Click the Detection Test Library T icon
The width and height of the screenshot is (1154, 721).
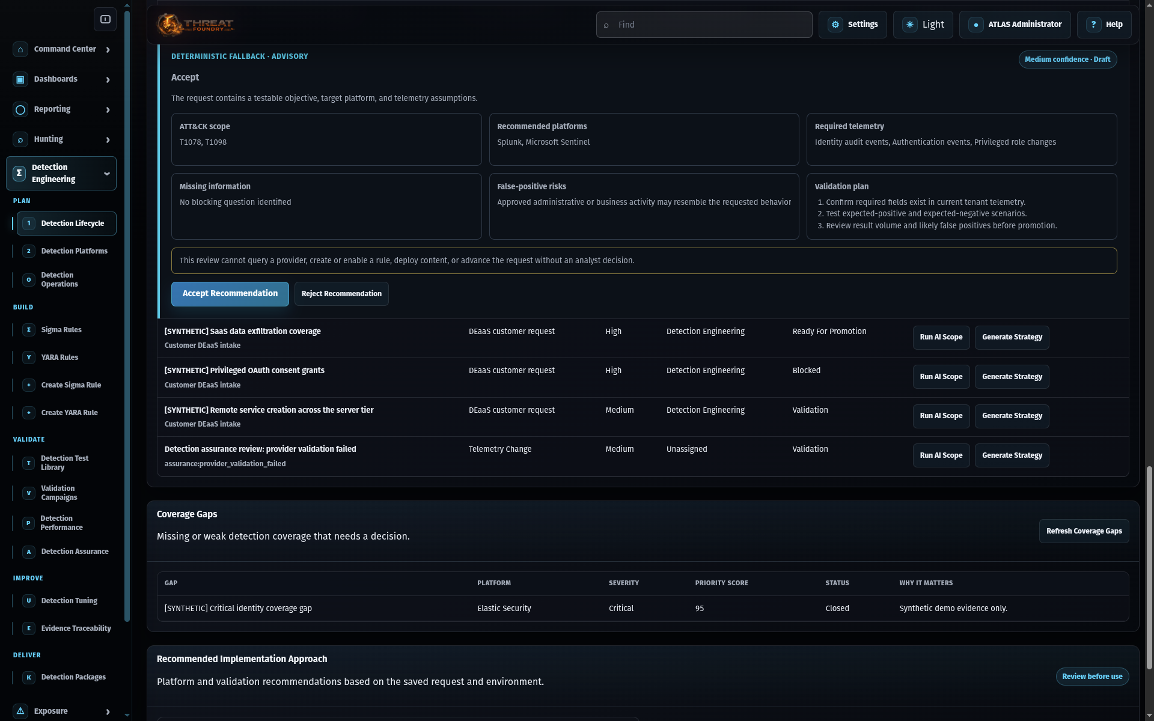tap(29, 463)
